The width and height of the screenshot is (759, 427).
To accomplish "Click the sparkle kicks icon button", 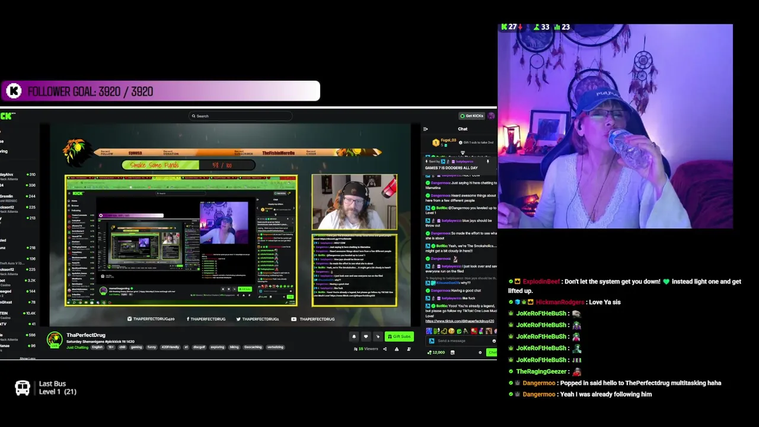I will [378, 336].
